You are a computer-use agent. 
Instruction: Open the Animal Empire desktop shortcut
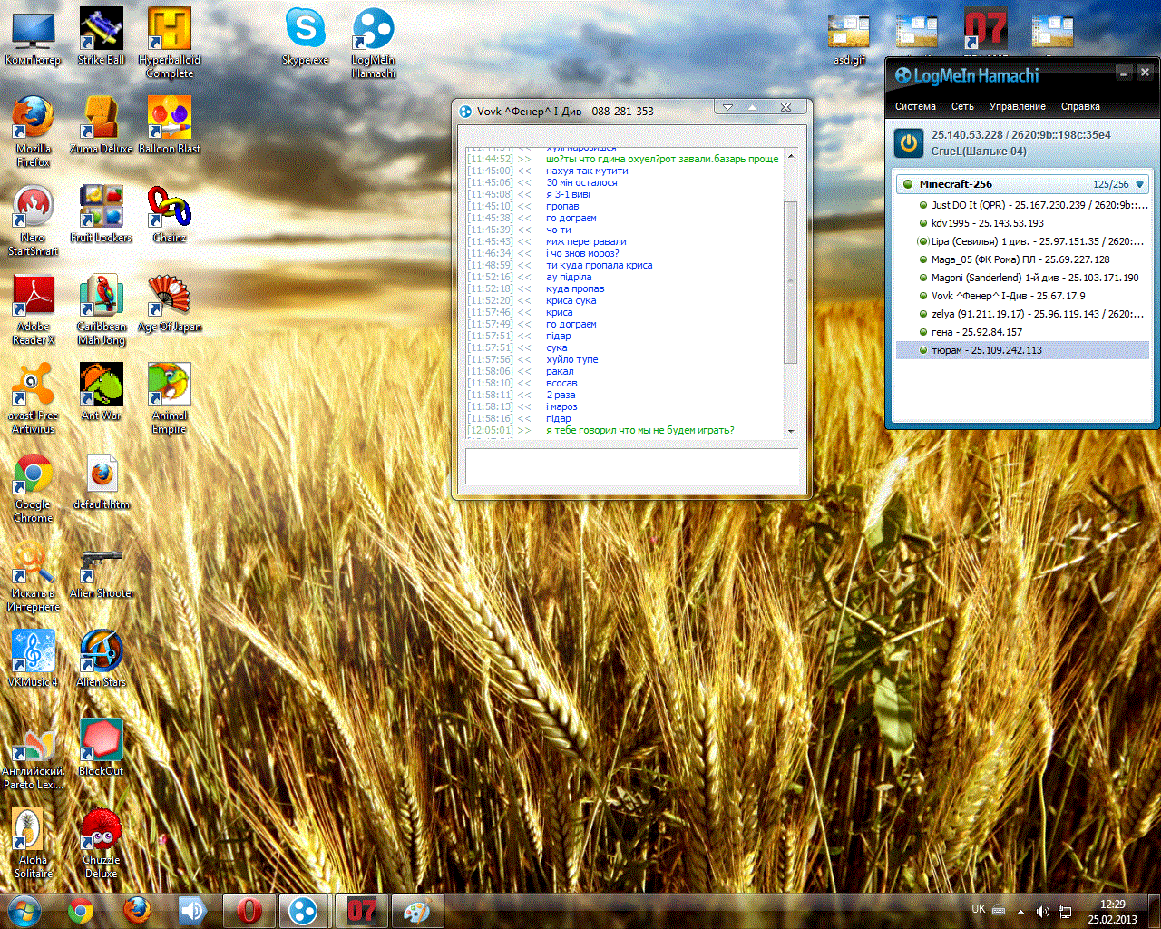point(170,399)
